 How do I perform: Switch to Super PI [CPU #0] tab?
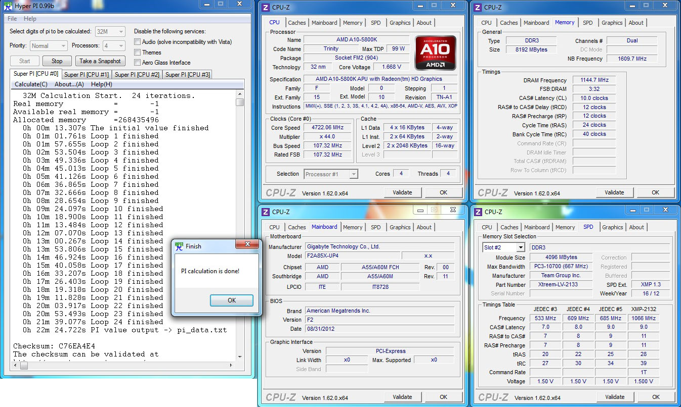tap(36, 74)
